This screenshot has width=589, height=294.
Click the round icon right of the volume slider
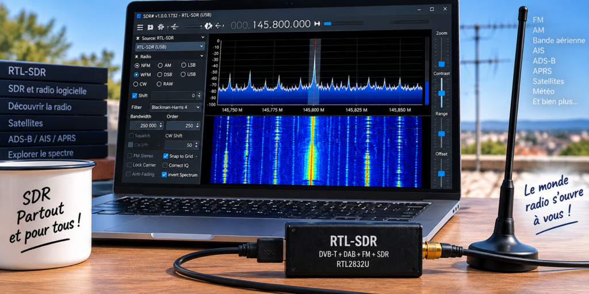[x=208, y=26]
